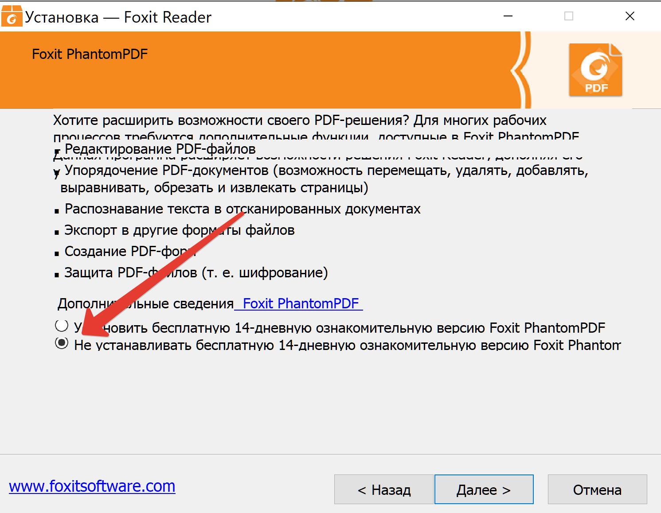The width and height of the screenshot is (661, 513).
Task: Click the Foxit PhantomPDF header title
Action: (90, 54)
